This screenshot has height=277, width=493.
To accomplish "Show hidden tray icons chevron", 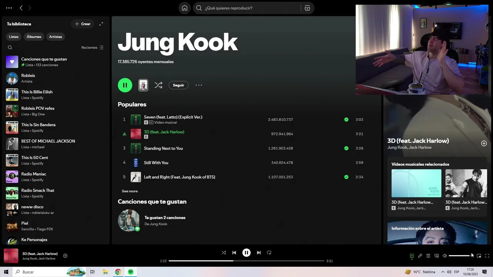I will pyautogui.click(x=443, y=272).
